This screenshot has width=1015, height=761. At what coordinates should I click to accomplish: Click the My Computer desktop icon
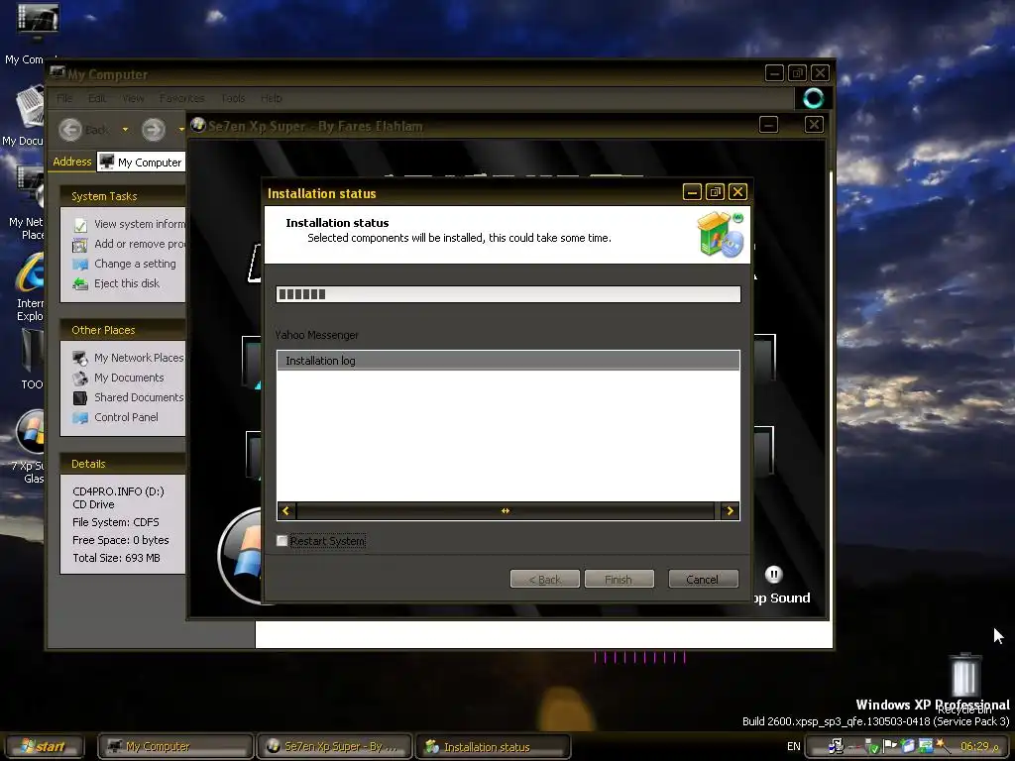pos(38,24)
